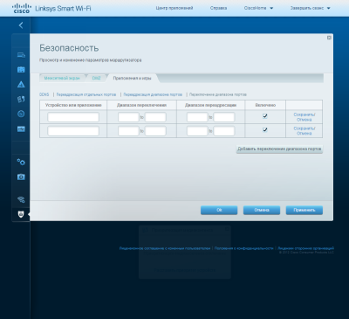Image resolution: width=349 pixels, height=319 pixels.
Task: Click the Применить button
Action: tap(305, 210)
